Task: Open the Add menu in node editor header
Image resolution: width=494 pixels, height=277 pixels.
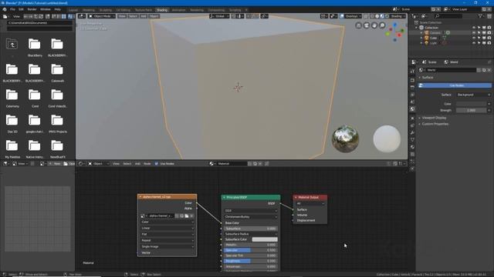Action: tap(137, 164)
